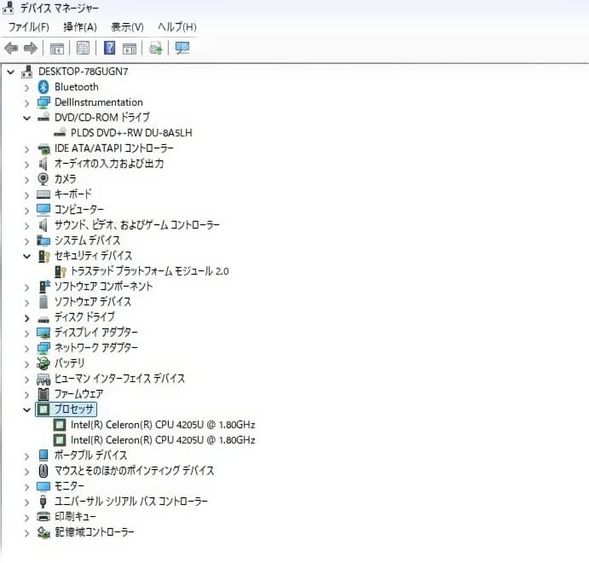Select the システム デバイス label

click(87, 241)
